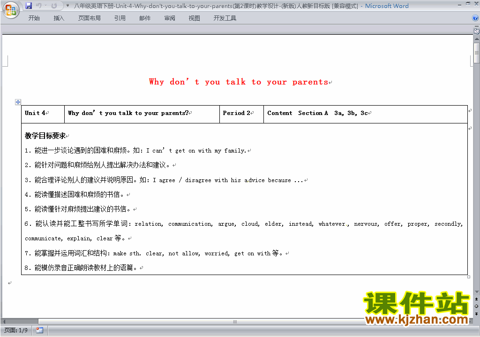Click line 3 containing 'I agree / disagree with his advice'
Screen dimensions: 480x337
pyautogui.click(x=164, y=180)
